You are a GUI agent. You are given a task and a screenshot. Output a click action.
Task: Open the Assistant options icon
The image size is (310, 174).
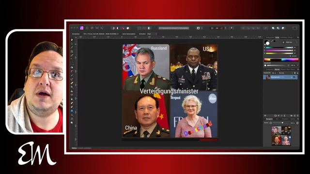click(x=232, y=28)
